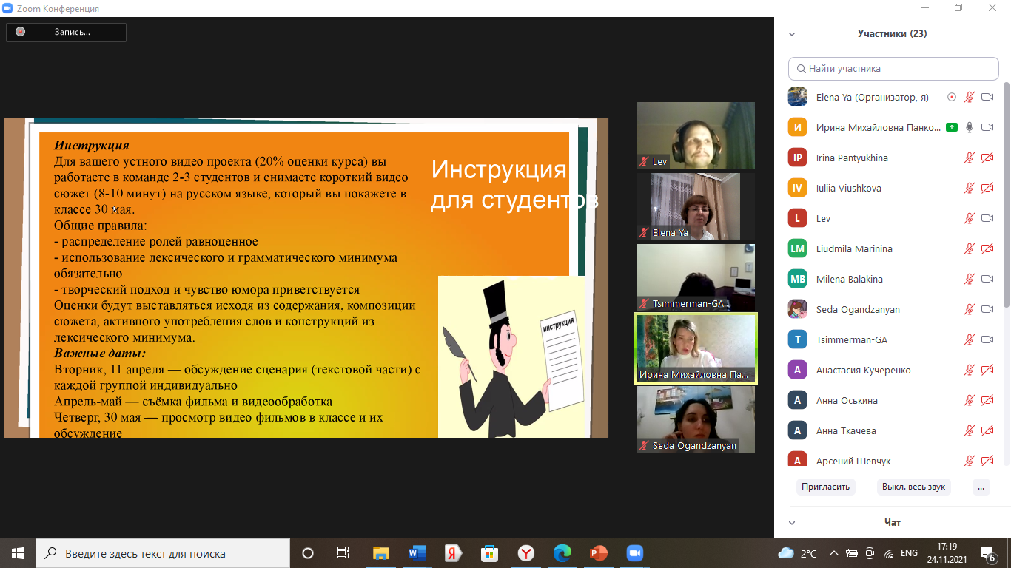Open File Explorer from the taskbar
The width and height of the screenshot is (1011, 568).
click(x=380, y=553)
